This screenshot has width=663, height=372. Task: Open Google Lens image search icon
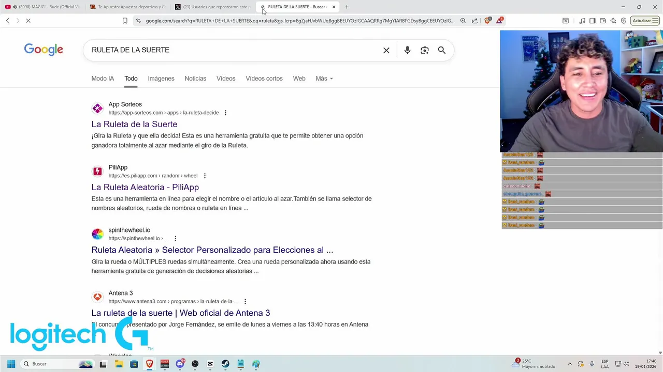click(x=425, y=50)
